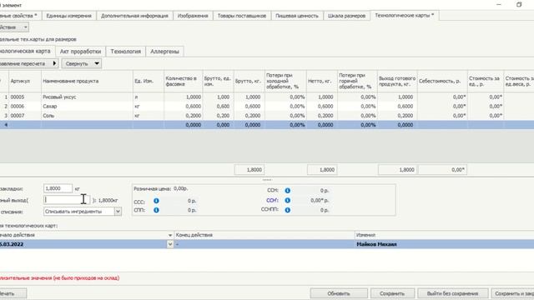Select the Сахар product row
Viewport: 534px width, 300px height.
point(267,106)
